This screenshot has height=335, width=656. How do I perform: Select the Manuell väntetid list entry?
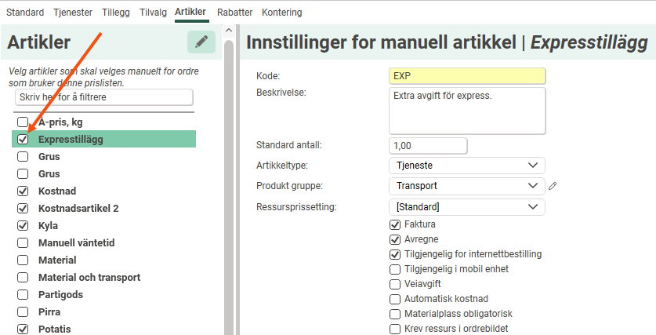(x=77, y=243)
